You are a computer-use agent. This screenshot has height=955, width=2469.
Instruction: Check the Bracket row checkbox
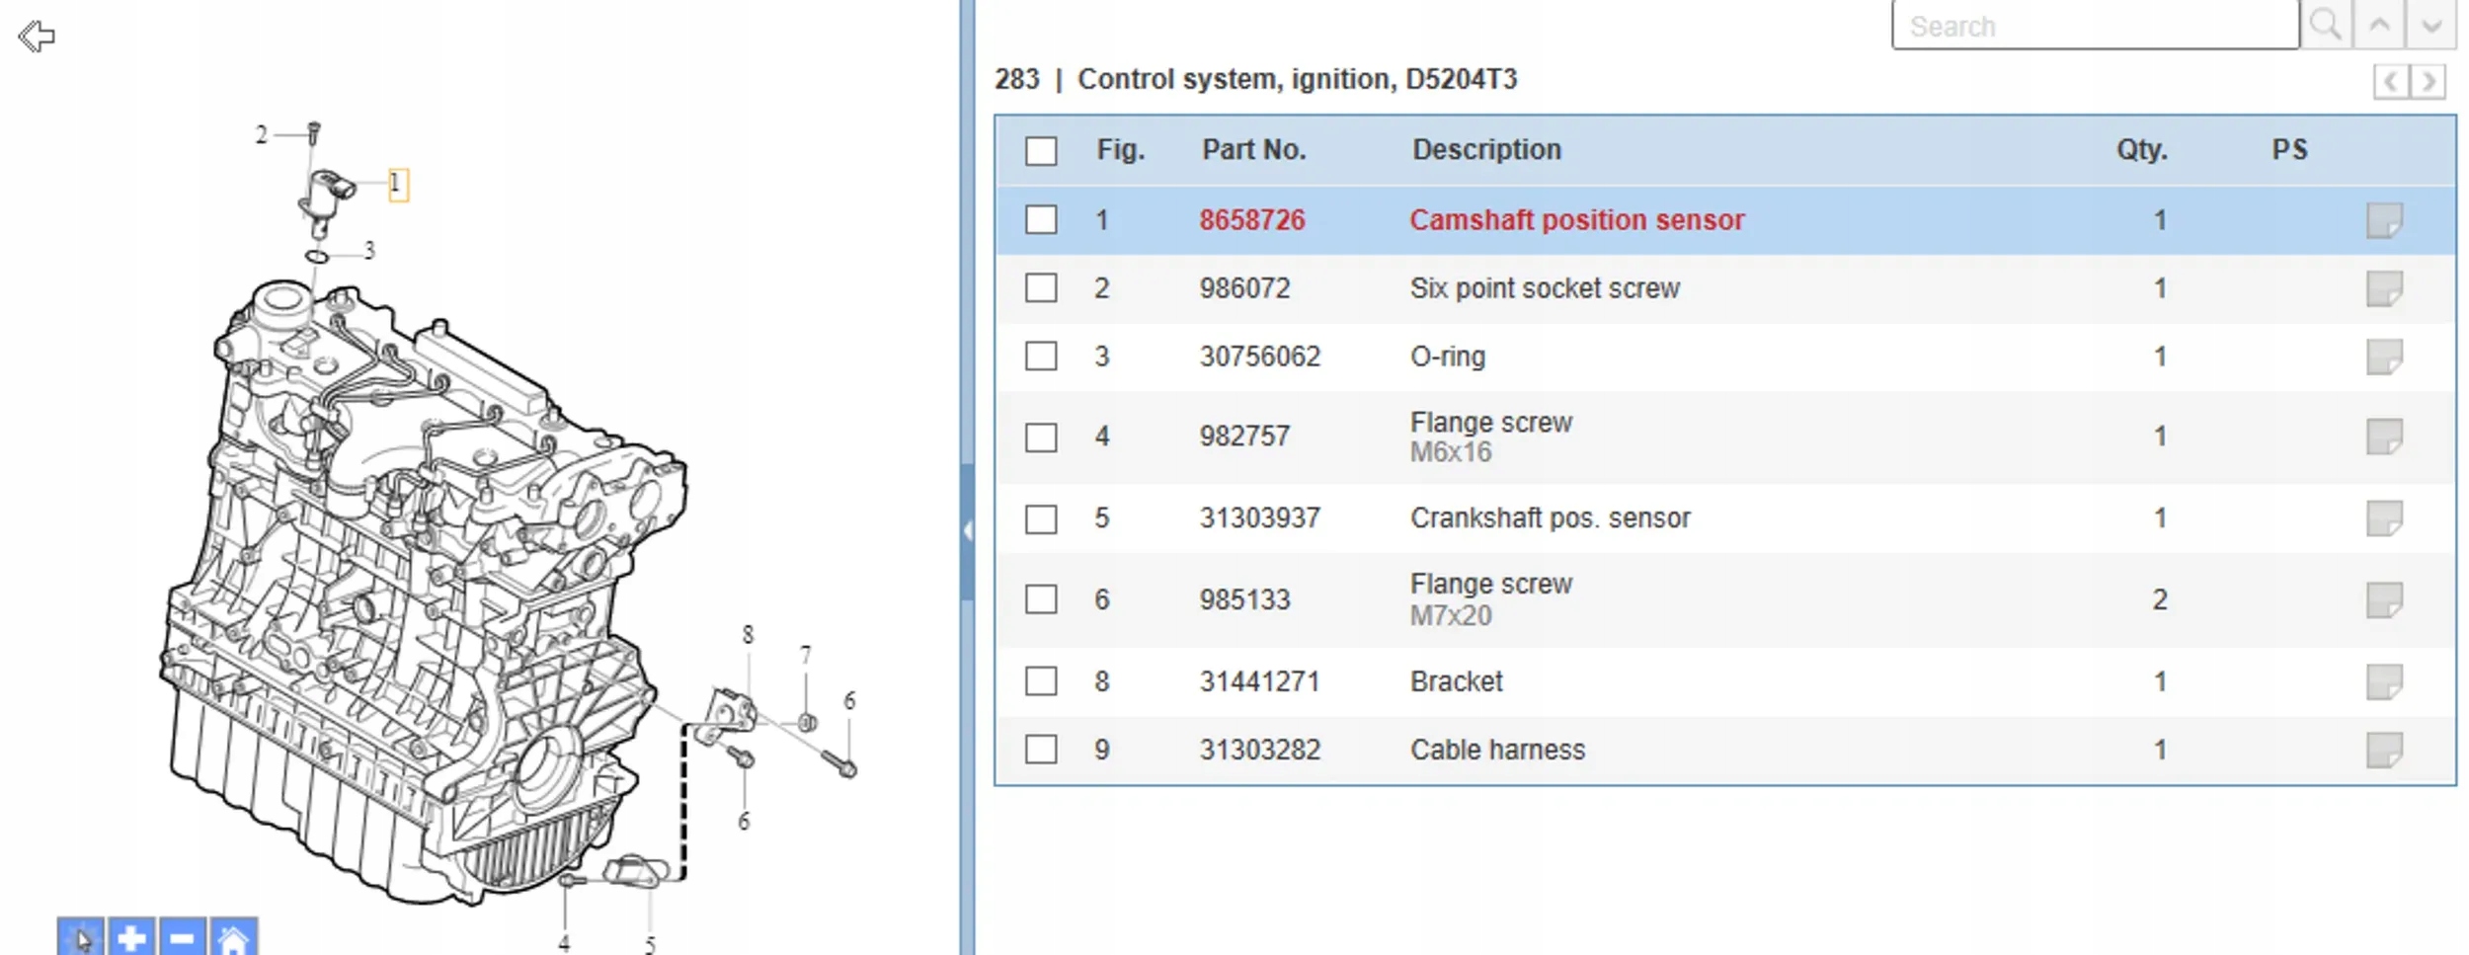click(x=1041, y=681)
